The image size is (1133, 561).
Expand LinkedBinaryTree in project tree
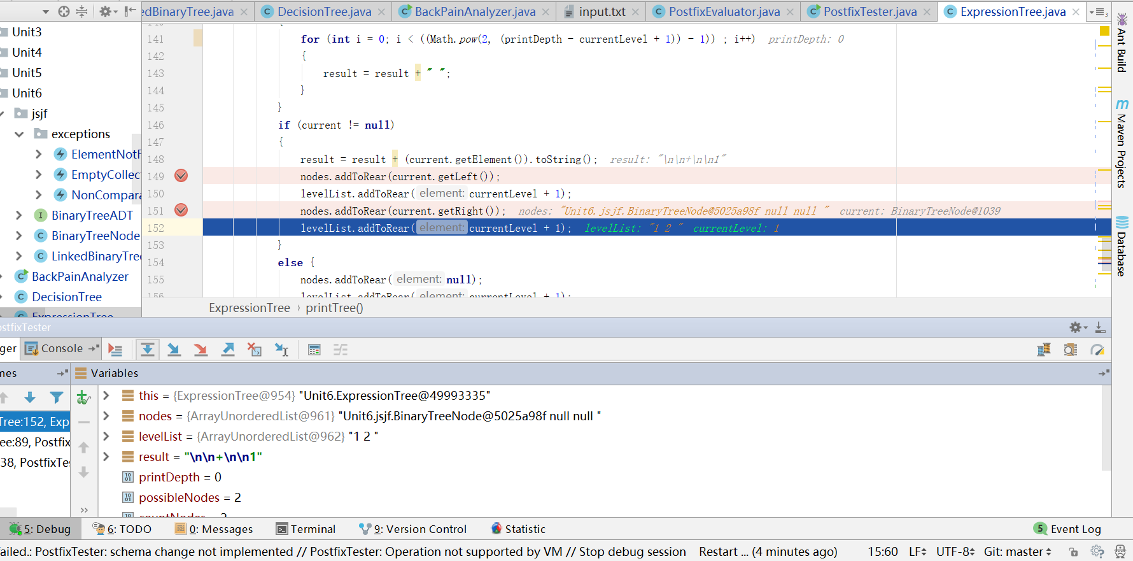coord(19,256)
